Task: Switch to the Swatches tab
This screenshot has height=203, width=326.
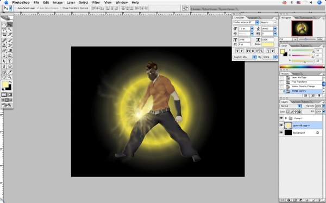Action: coord(295,45)
